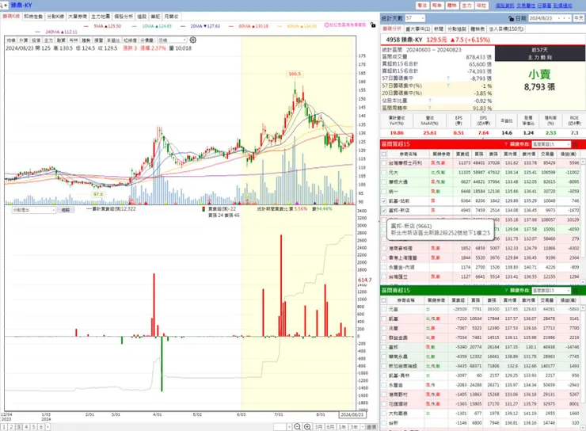Click the 主力 button in title bar
This screenshot has height=431, width=586.
pos(466,6)
